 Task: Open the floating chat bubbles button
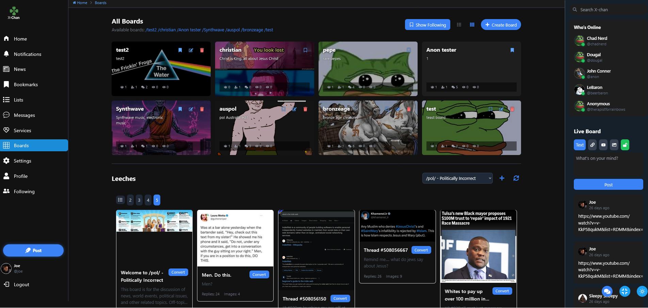pyautogui.click(x=607, y=291)
